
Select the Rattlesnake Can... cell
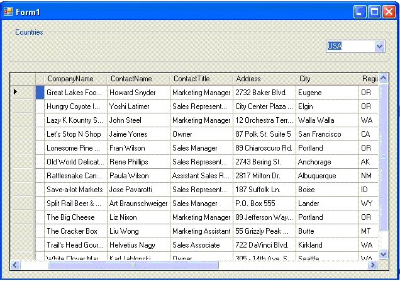coord(75,176)
